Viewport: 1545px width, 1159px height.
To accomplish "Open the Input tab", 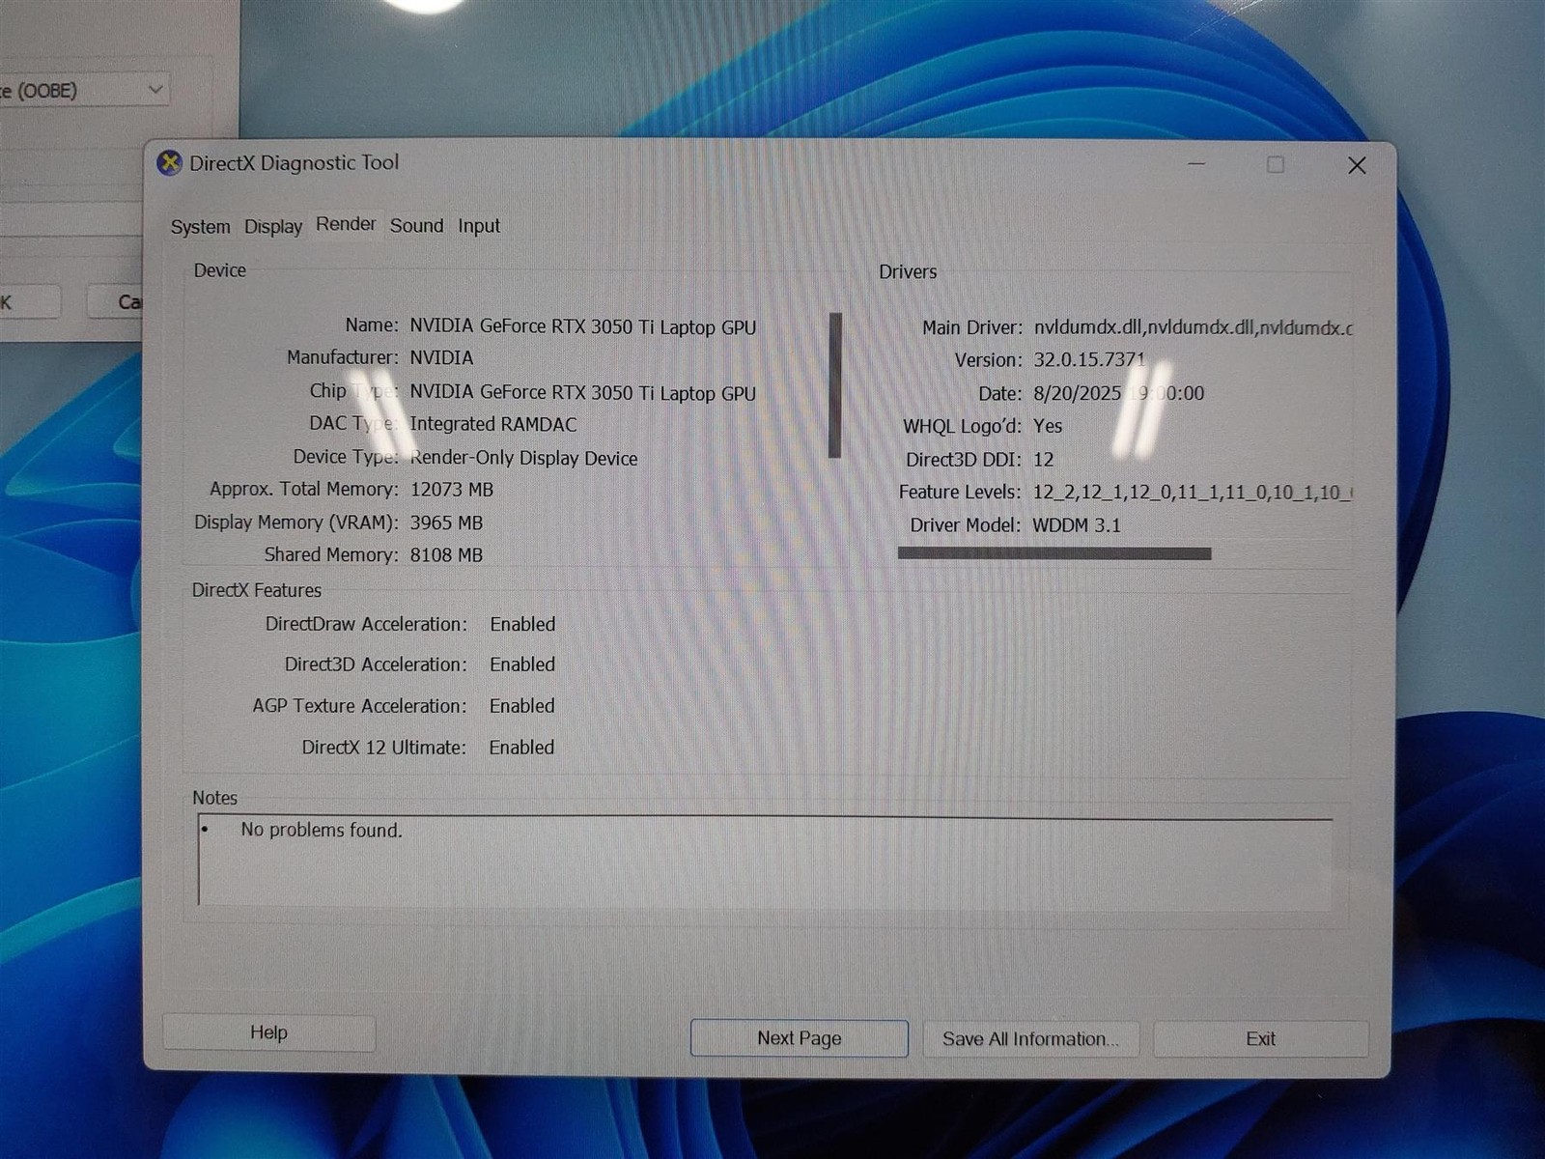I will pyautogui.click(x=479, y=226).
